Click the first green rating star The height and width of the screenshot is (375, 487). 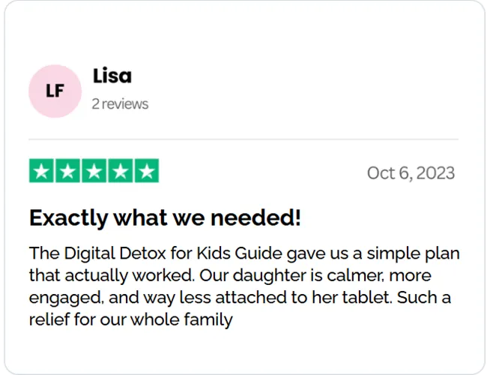[x=42, y=171]
